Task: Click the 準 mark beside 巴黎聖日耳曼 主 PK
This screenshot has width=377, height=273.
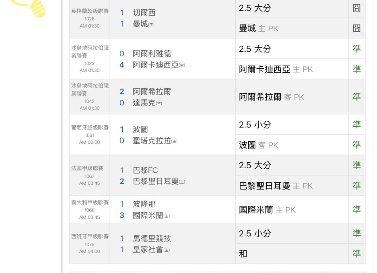Action: point(356,185)
